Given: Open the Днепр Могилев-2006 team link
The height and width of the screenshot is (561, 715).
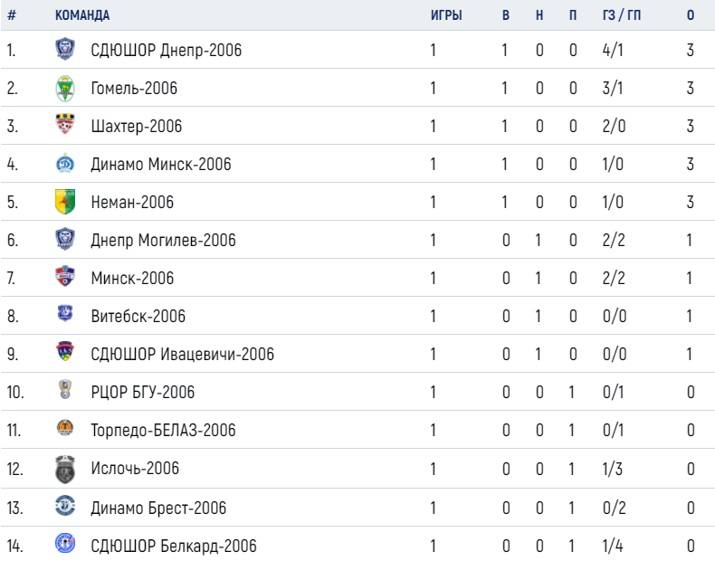Looking at the screenshot, I should coord(163,240).
